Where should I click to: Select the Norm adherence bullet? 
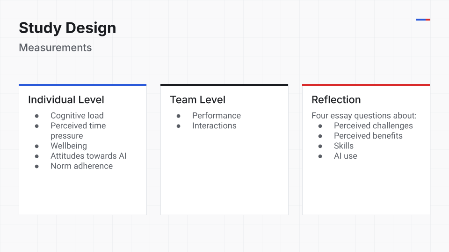(x=81, y=166)
